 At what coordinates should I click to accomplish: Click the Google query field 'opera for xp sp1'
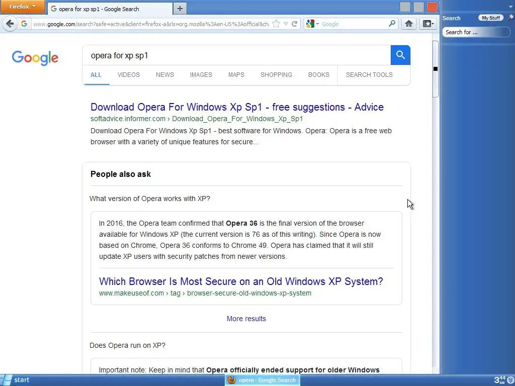point(236,55)
